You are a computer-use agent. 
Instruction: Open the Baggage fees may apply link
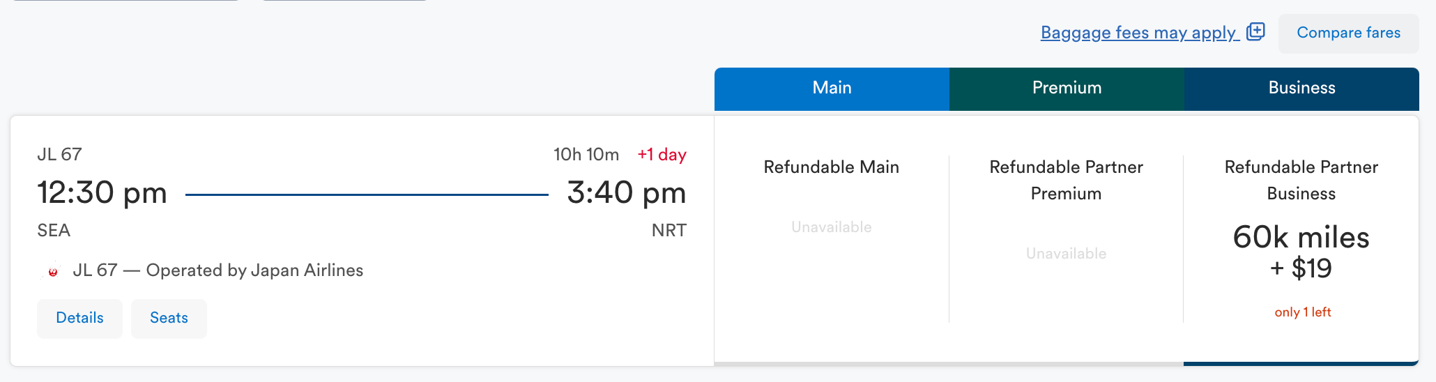[x=1139, y=33]
